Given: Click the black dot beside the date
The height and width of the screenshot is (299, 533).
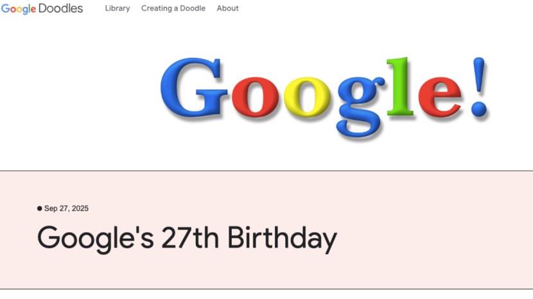Looking at the screenshot, I should click(40, 209).
